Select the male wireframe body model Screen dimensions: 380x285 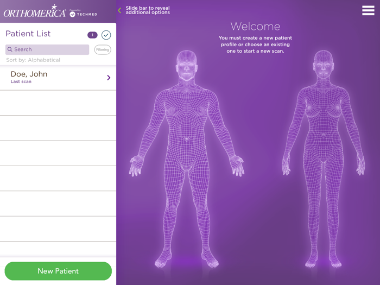coord(186,159)
